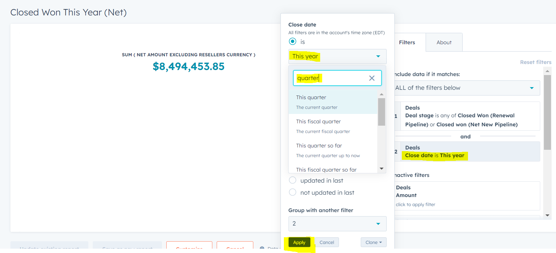Click scroll-down arrow in date options list
This screenshot has width=556, height=253.
[x=381, y=169]
